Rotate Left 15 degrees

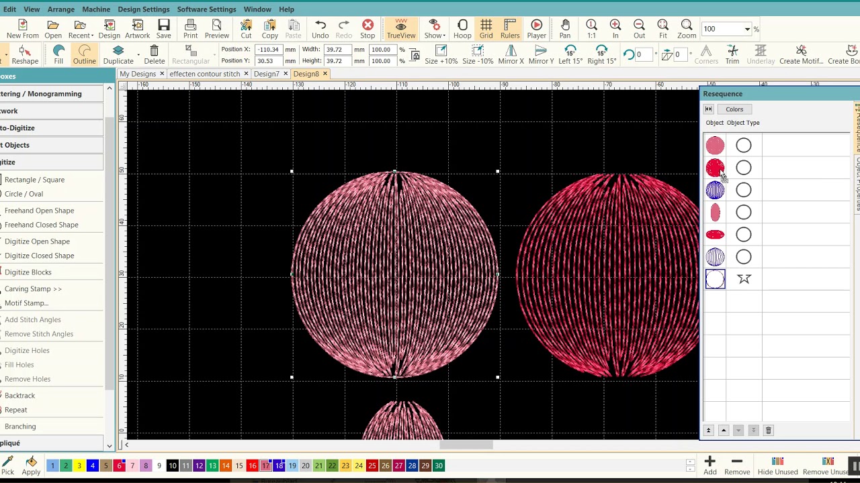click(x=570, y=55)
